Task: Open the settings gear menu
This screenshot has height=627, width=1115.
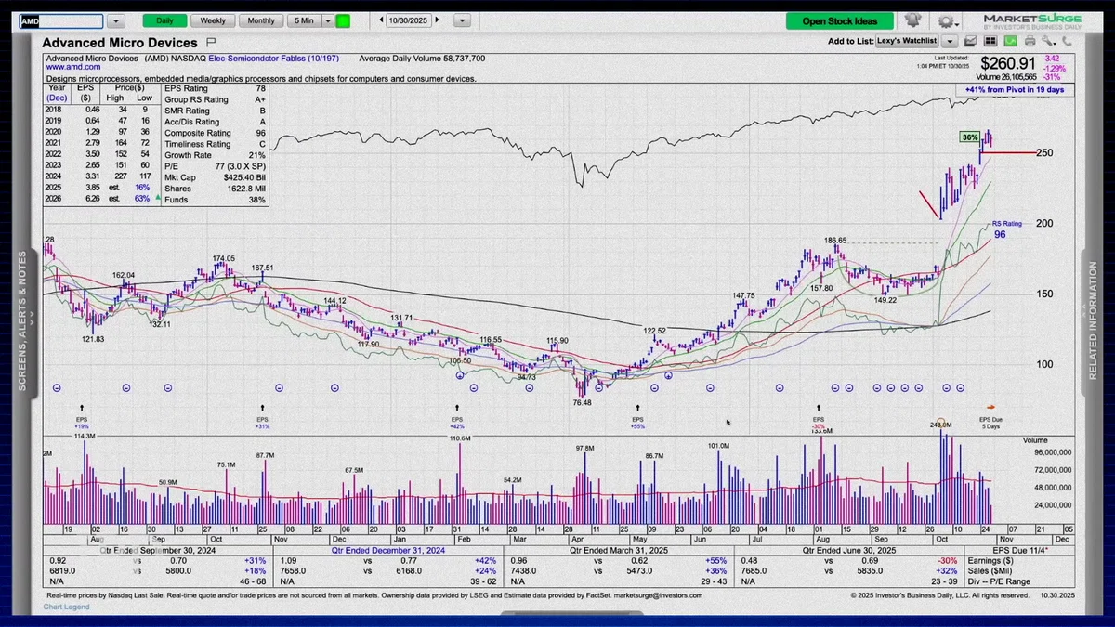Action: [946, 20]
